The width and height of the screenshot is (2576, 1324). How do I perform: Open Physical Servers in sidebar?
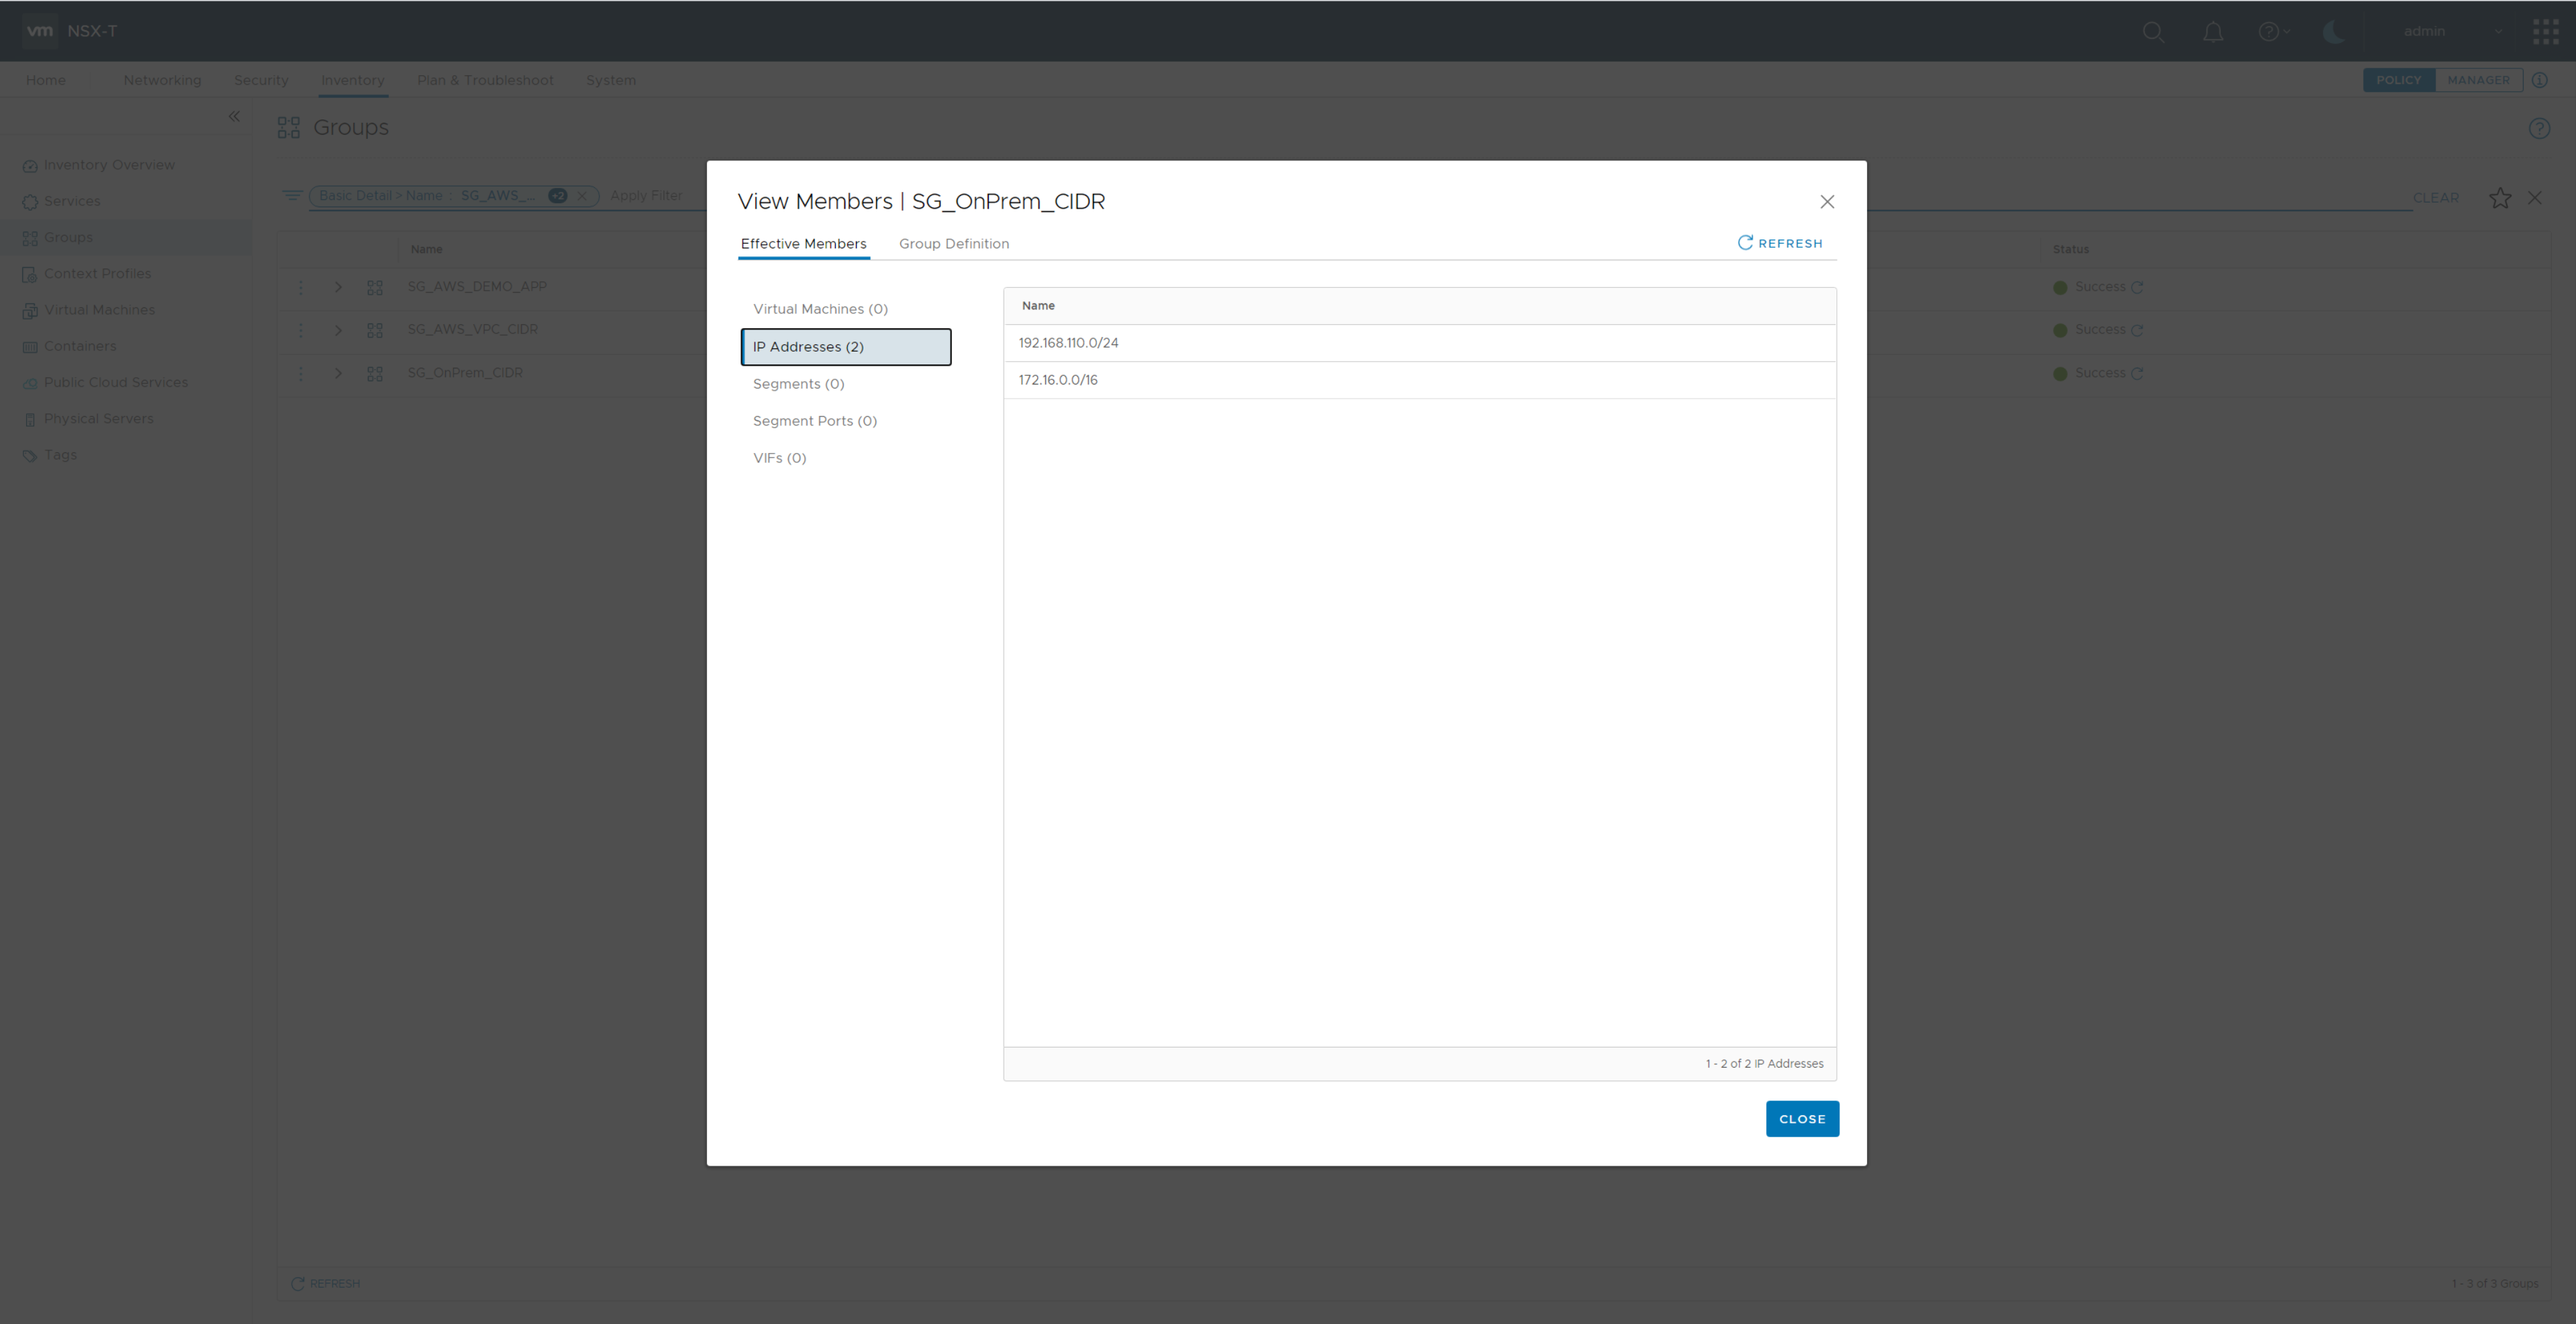(98, 419)
